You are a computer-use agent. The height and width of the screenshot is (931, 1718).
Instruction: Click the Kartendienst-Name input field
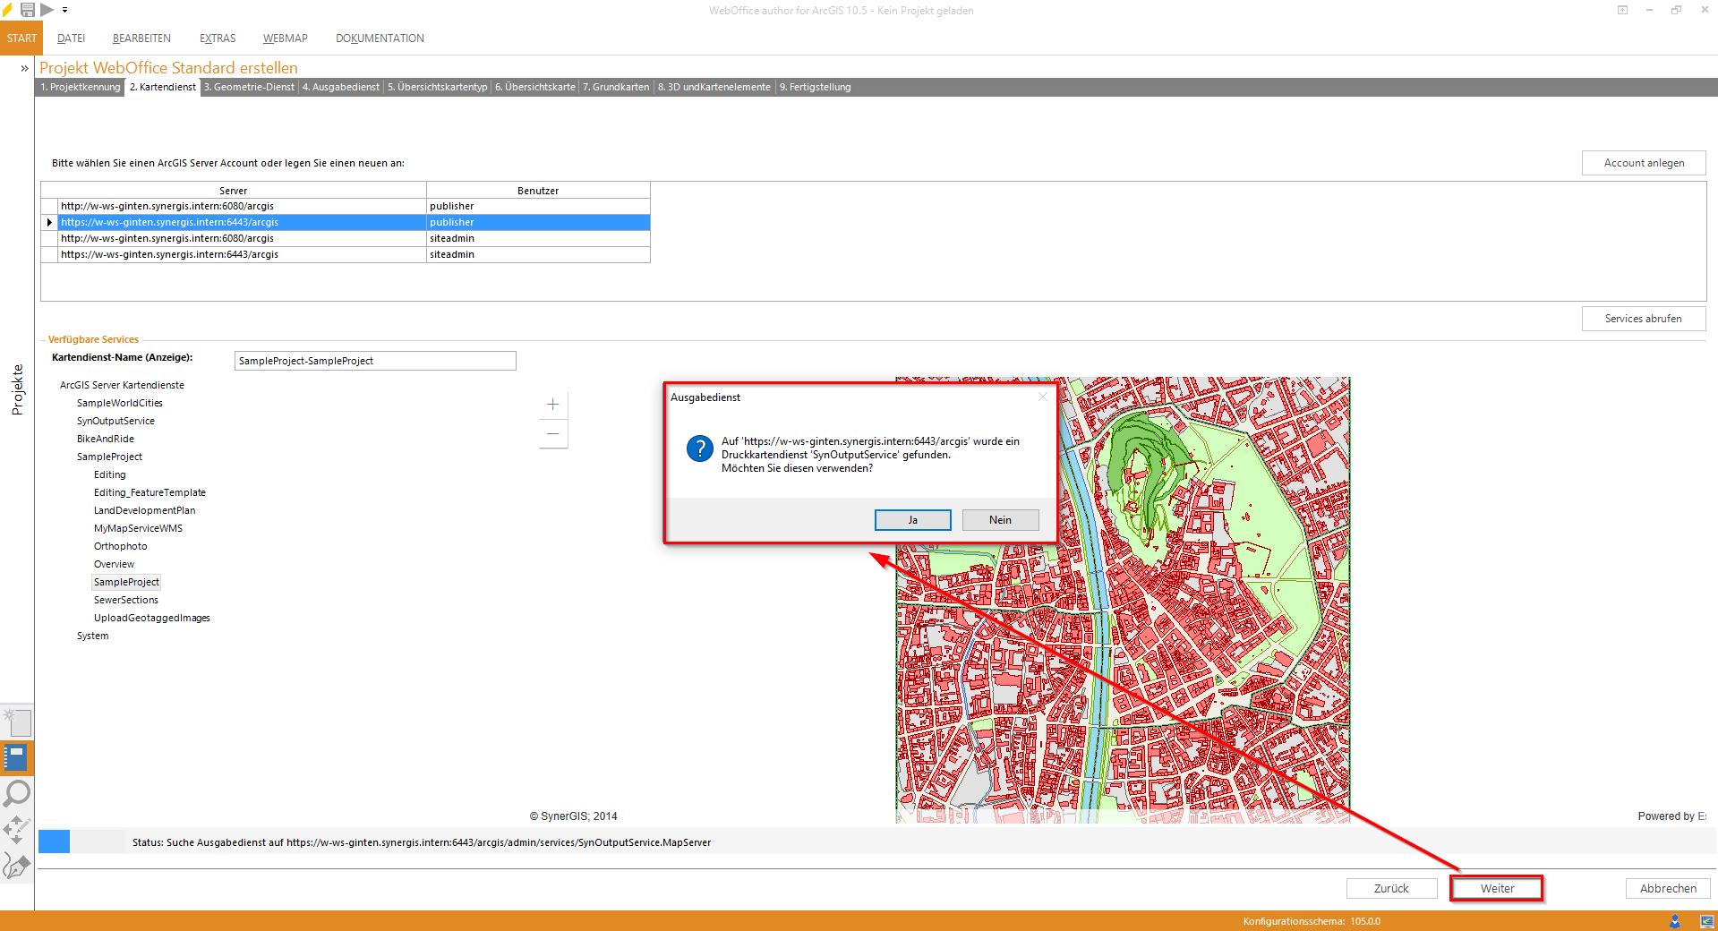click(x=375, y=361)
